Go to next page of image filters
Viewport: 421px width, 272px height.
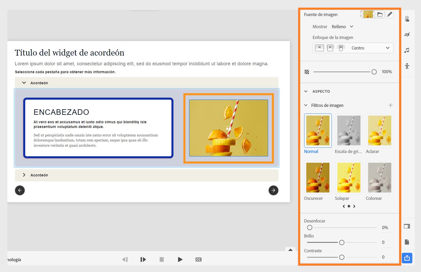[354, 206]
